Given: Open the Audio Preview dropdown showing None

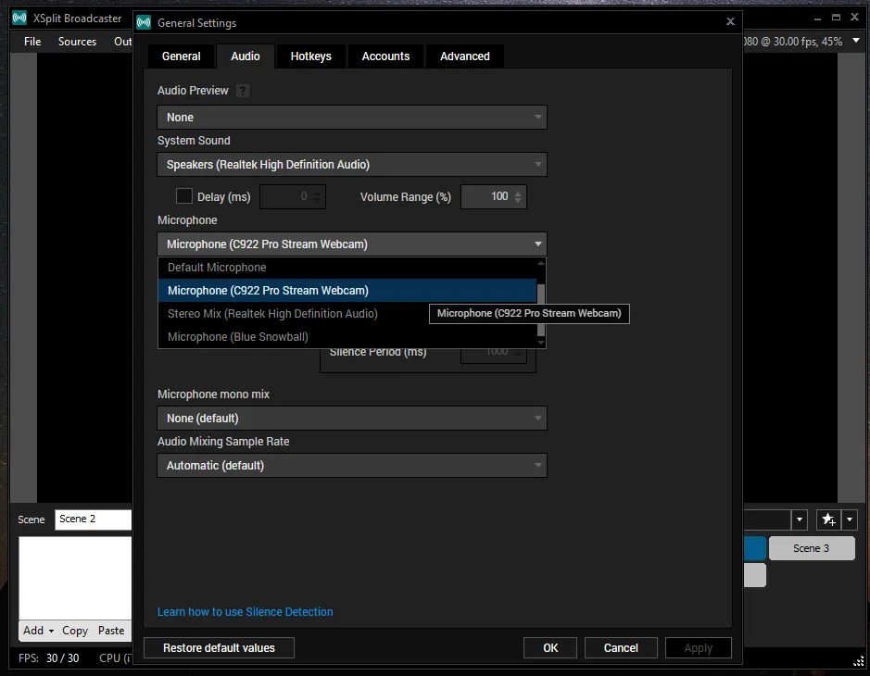Looking at the screenshot, I should tap(352, 118).
